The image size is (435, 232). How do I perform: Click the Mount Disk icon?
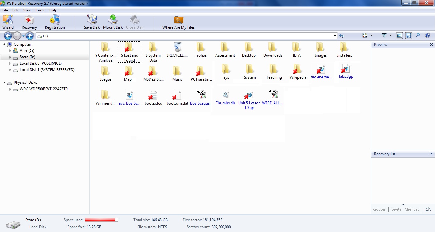coord(113,22)
